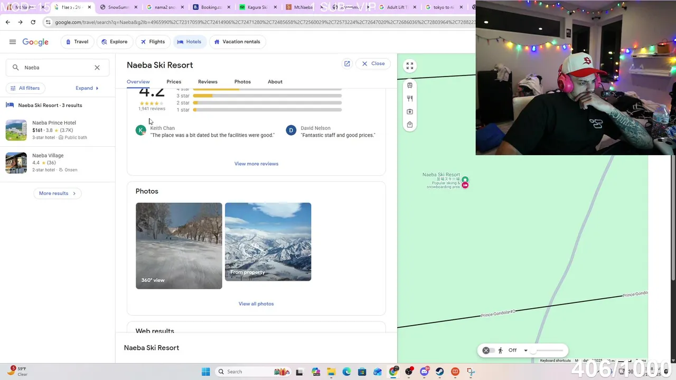Click View all photos link
Screen dimensions: 676x380
(x=256, y=304)
